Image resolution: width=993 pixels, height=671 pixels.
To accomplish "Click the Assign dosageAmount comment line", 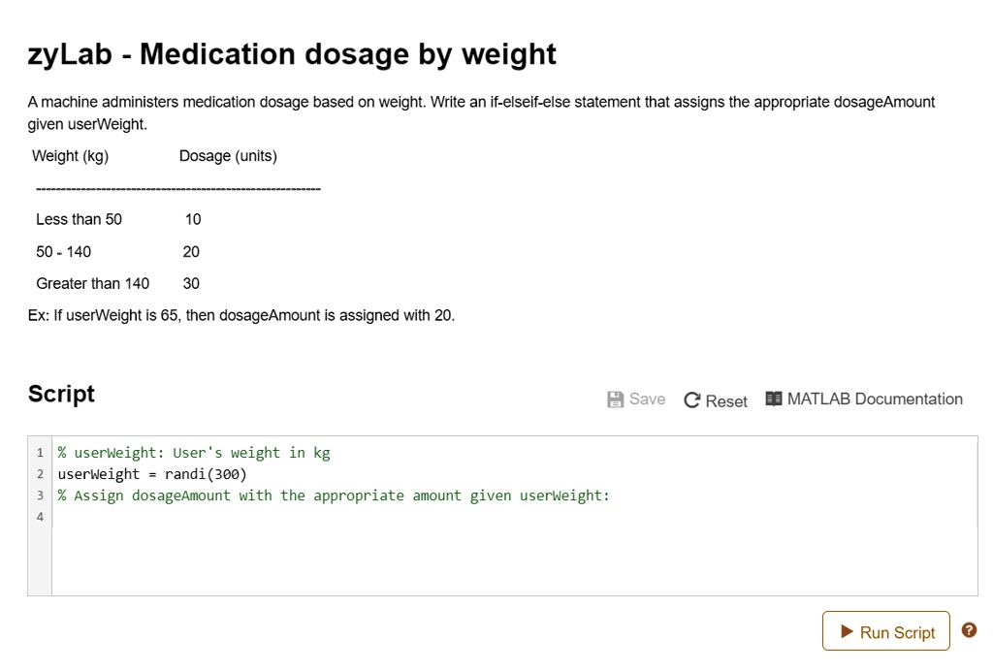I will (334, 495).
